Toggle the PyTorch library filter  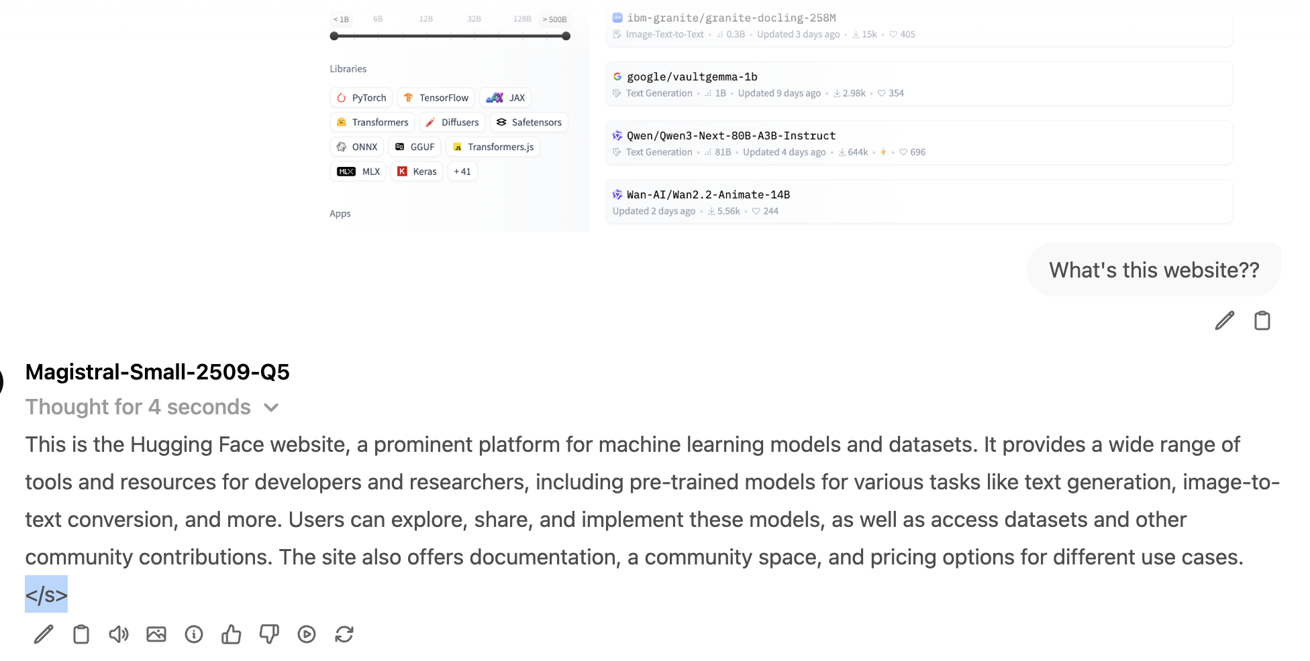(361, 98)
